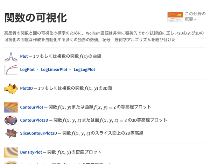Open the ContourPlot link
The width and height of the screenshot is (210, 164).
(31, 107)
